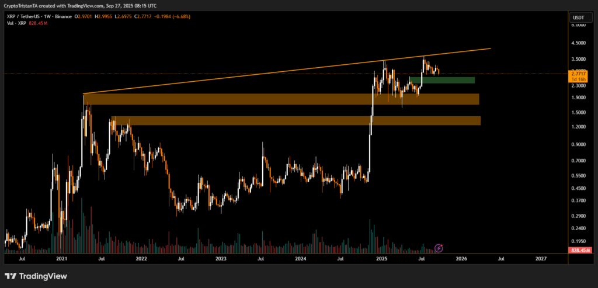Click the 2026 label on time axis
This screenshot has width=598, height=288.
(x=461, y=258)
